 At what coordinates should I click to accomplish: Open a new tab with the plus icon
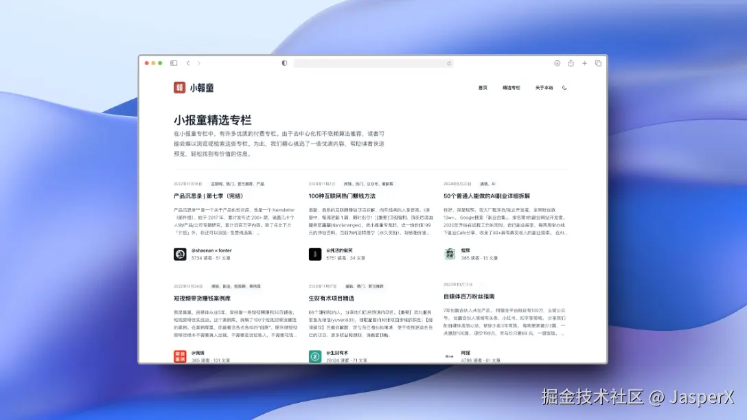pos(584,62)
